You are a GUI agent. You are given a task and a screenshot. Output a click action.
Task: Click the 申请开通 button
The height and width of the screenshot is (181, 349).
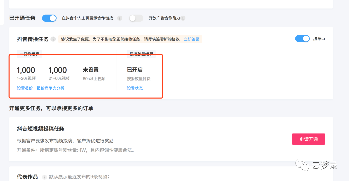tap(309, 139)
